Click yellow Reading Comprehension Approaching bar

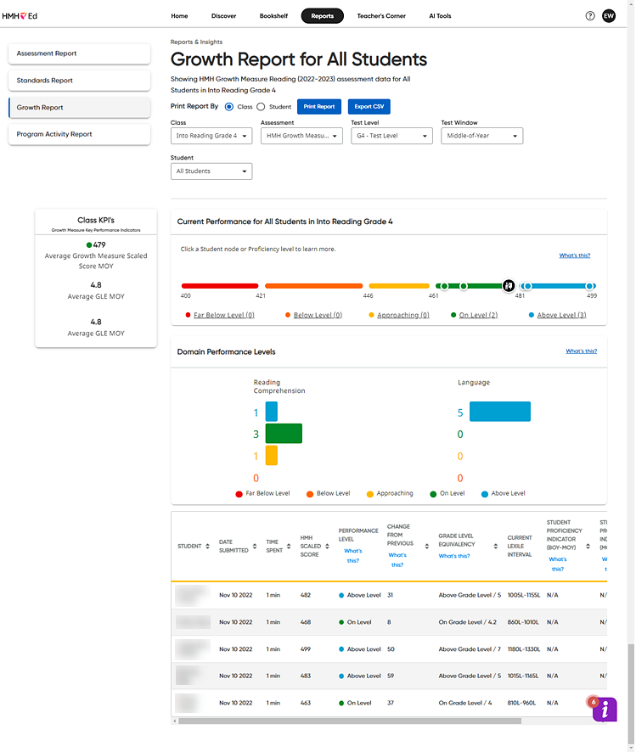tap(272, 456)
